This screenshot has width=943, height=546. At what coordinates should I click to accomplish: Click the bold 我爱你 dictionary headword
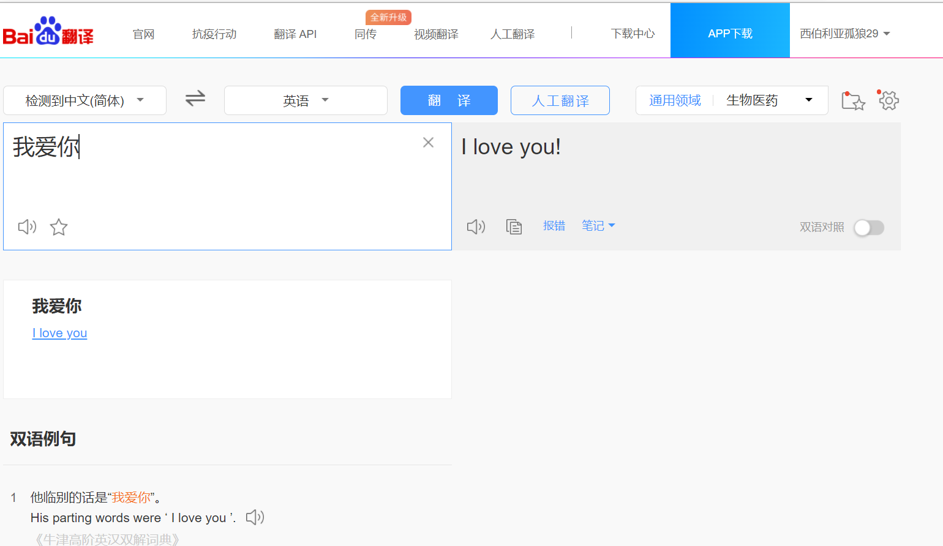tap(57, 306)
